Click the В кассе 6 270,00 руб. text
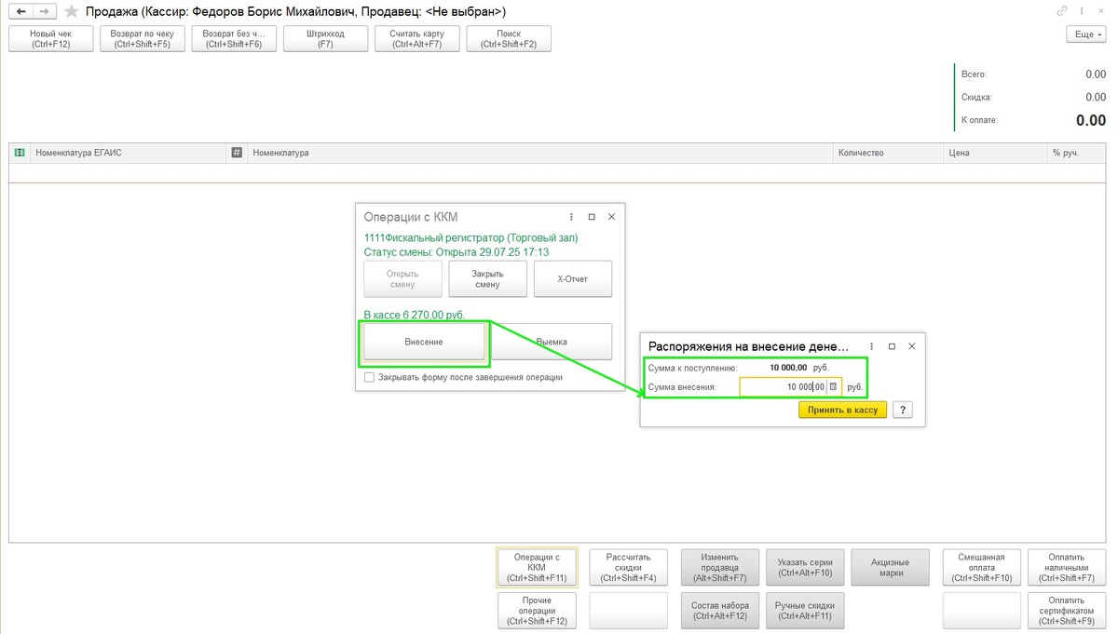Screen dimensions: 1118x634 coord(414,315)
